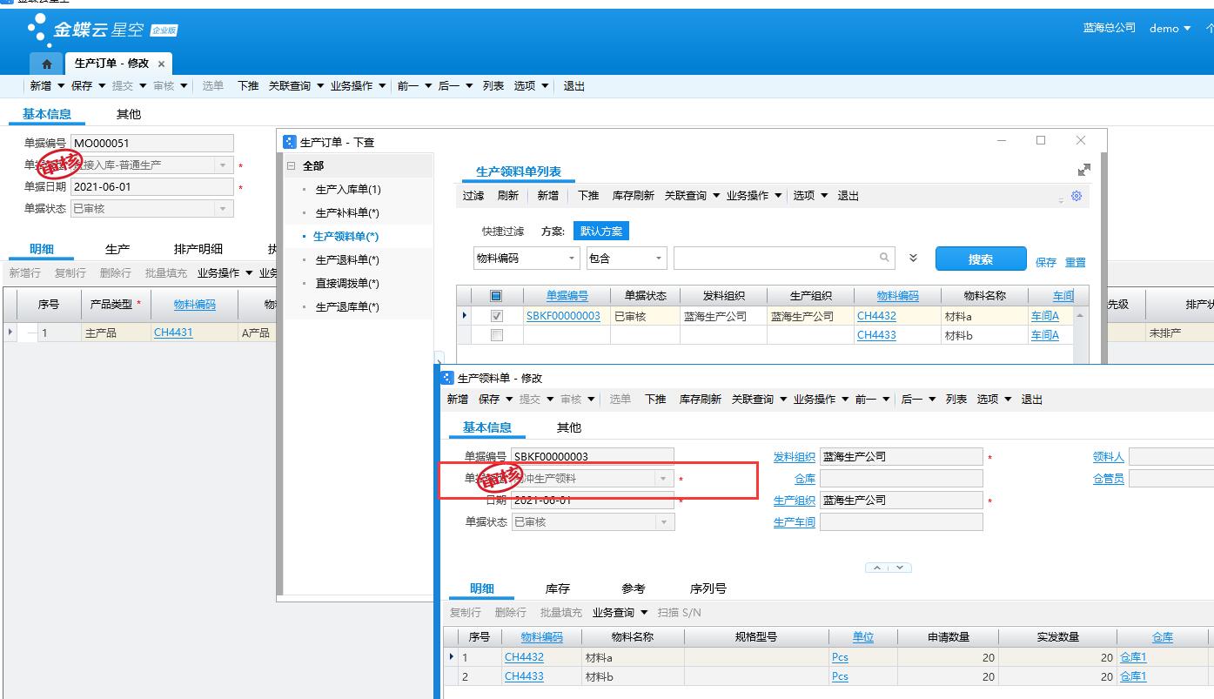Screen dimensions: 1214x699
Task: Click 仓库1 link in 材料b row
Action: pyautogui.click(x=1133, y=676)
